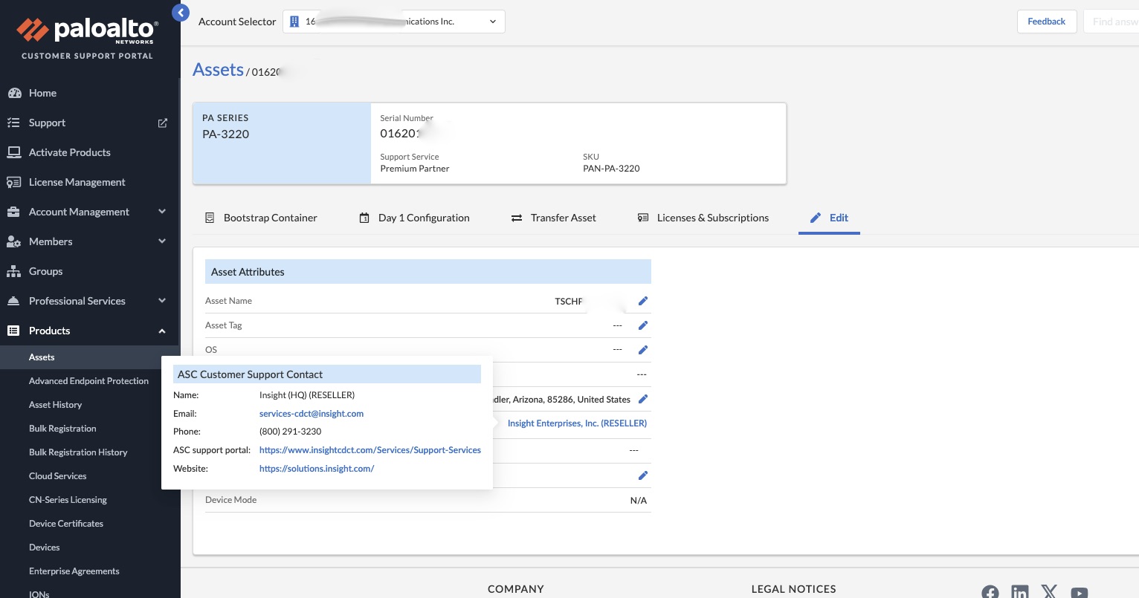Open the Support external link icon
Image resolution: width=1139 pixels, height=598 pixels.
163,123
